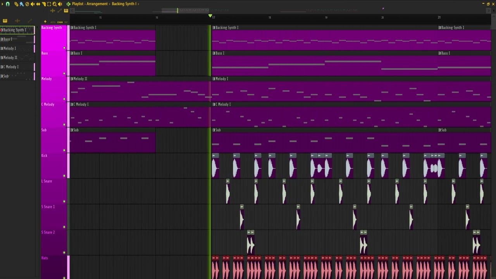Click the picker panel pattern keys icon

[x=5, y=21]
